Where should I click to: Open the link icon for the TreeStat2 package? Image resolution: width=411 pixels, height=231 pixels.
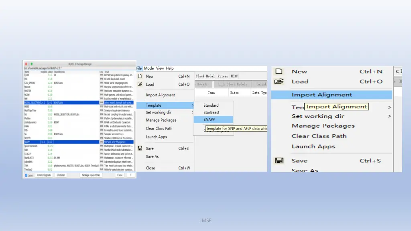101,170
